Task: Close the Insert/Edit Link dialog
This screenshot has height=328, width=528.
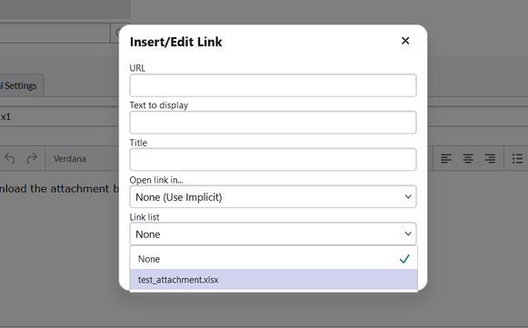Action: (405, 41)
